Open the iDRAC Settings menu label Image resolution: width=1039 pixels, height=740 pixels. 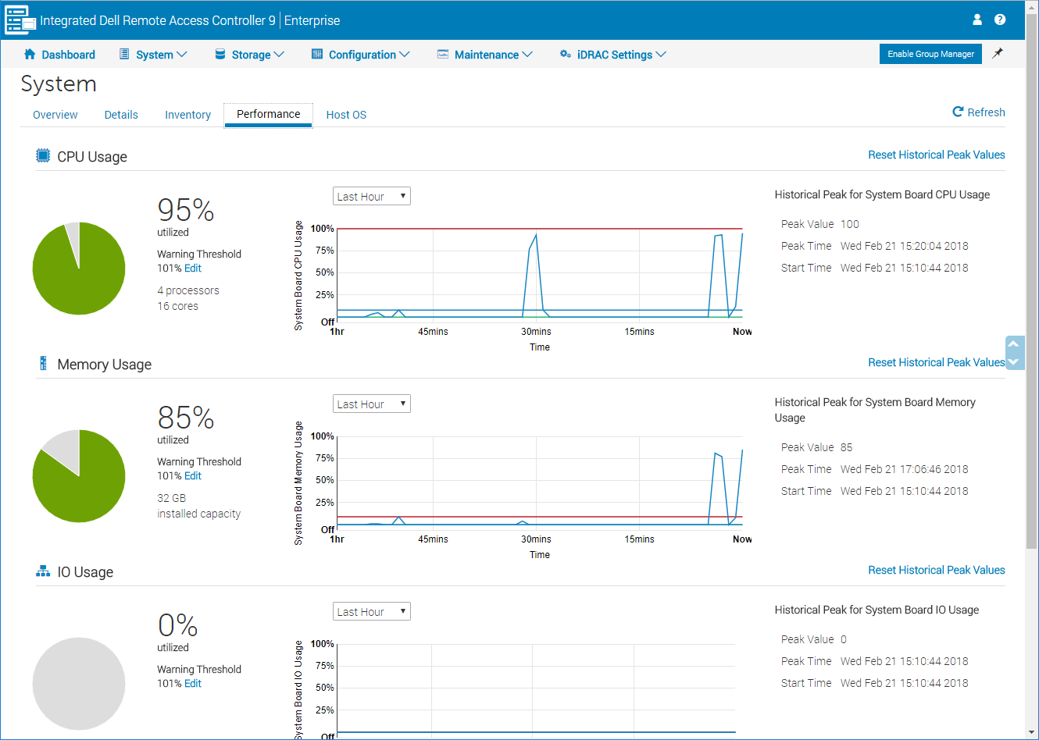615,55
